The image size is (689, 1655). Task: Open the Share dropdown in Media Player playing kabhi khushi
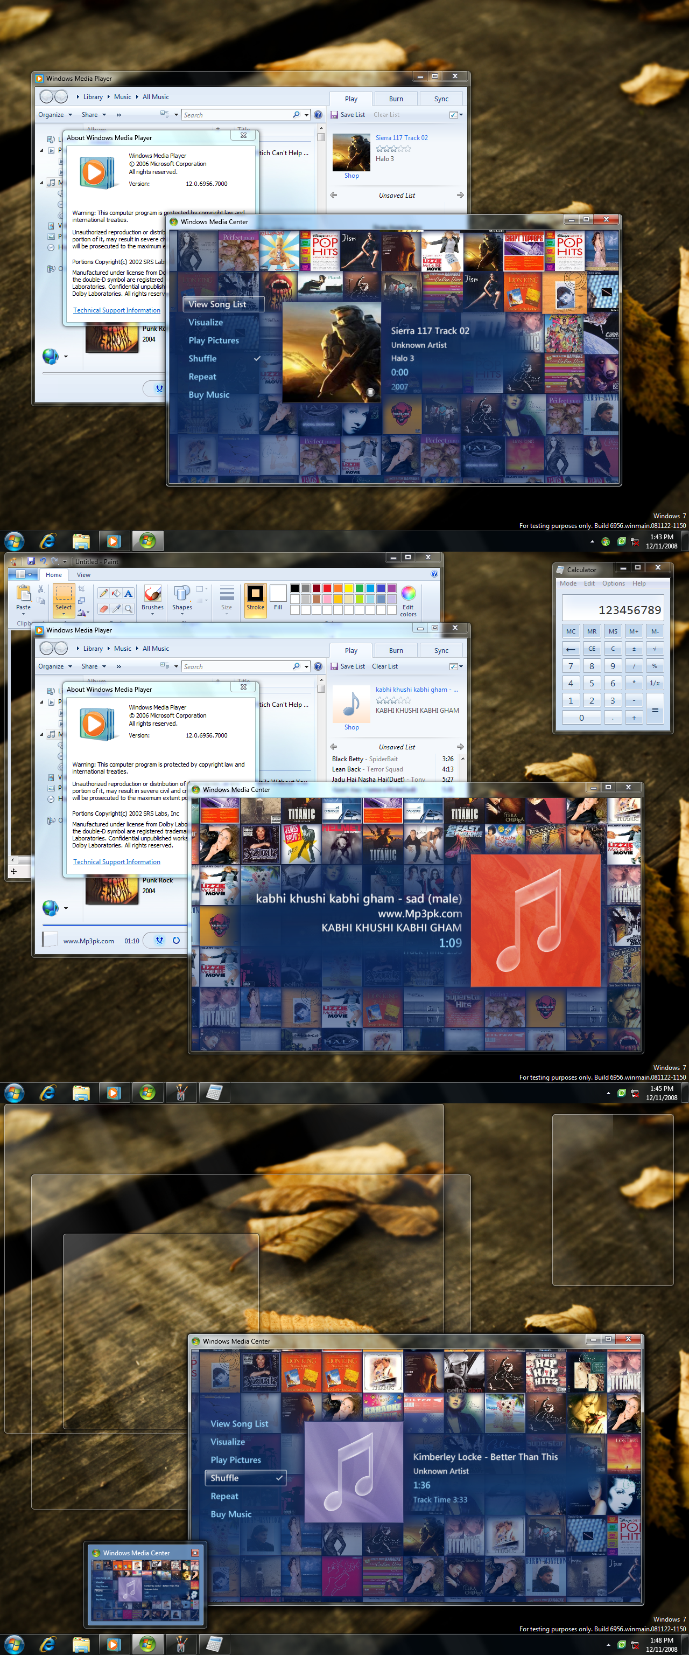[93, 666]
